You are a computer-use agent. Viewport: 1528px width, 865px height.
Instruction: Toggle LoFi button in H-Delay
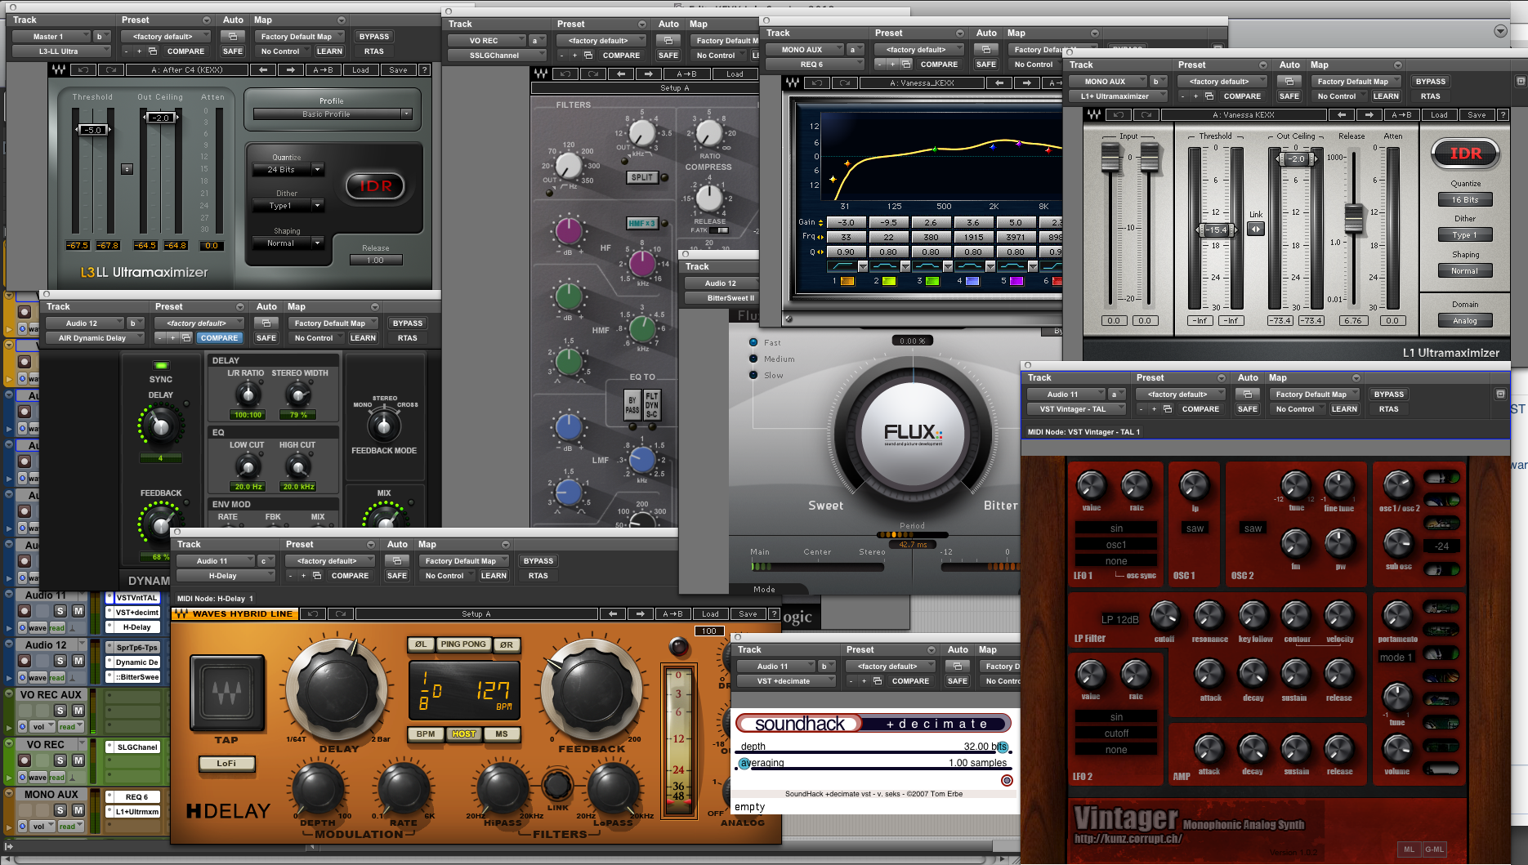click(x=226, y=764)
